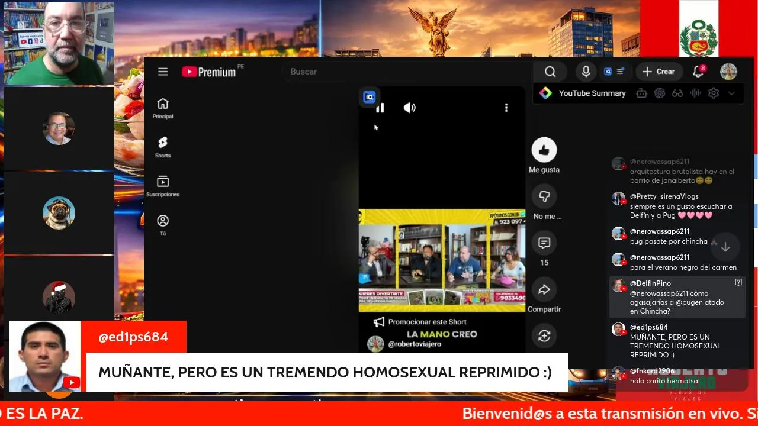Open the account avatar menu

pos(728,72)
